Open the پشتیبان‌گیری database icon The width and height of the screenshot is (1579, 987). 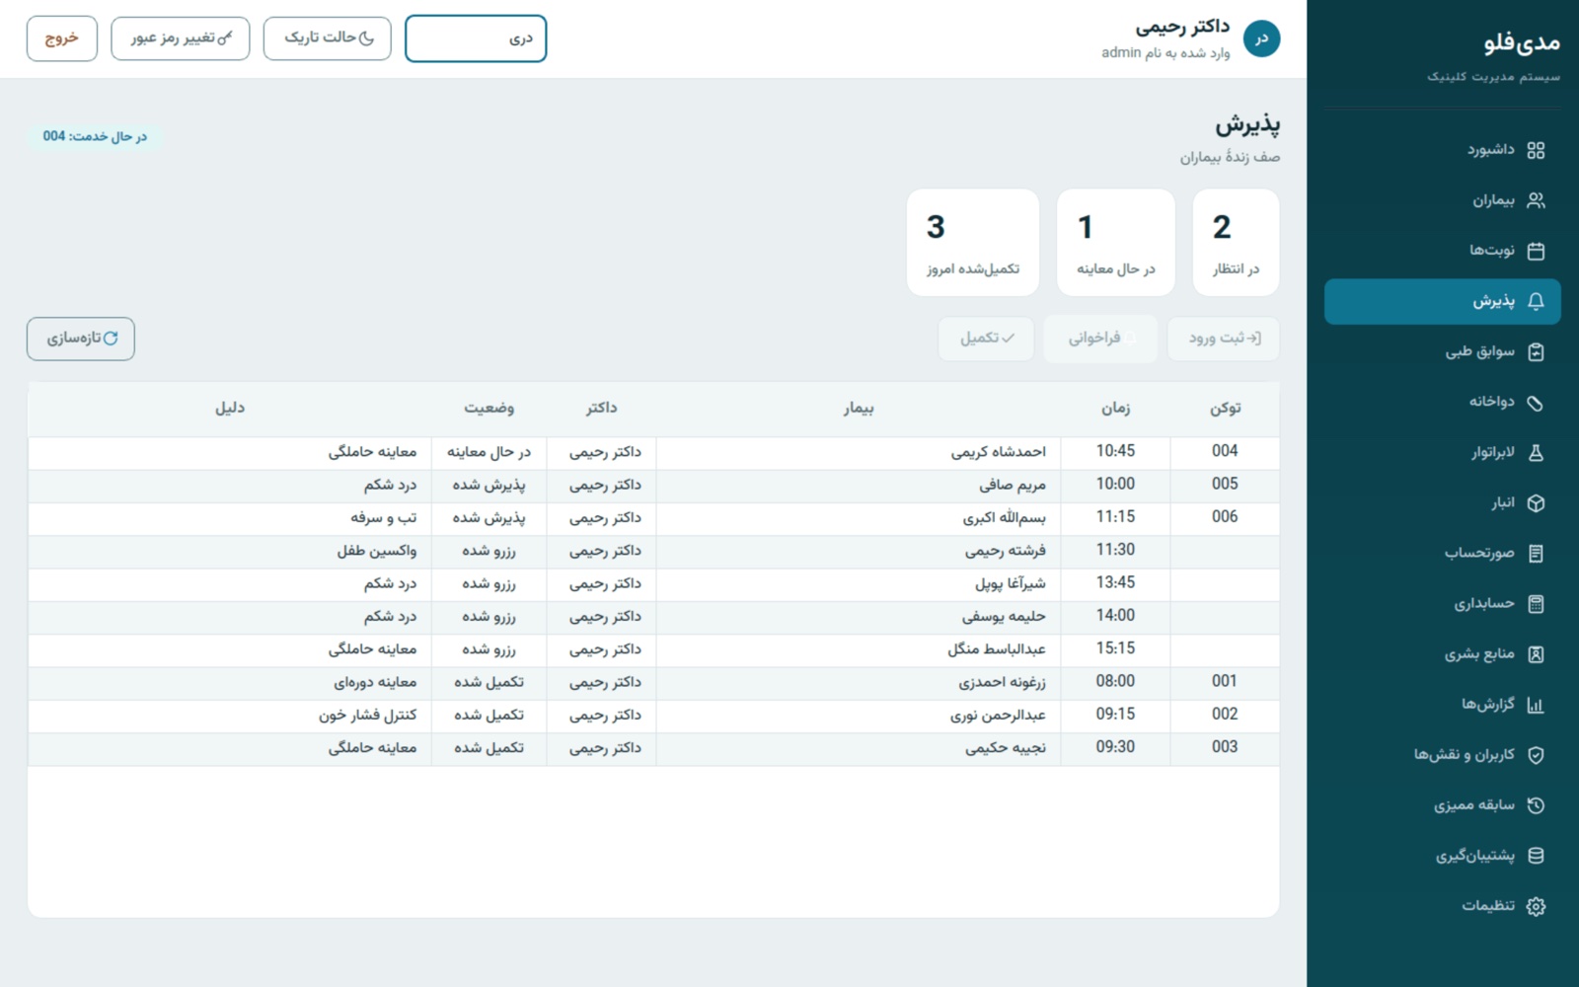[1536, 856]
